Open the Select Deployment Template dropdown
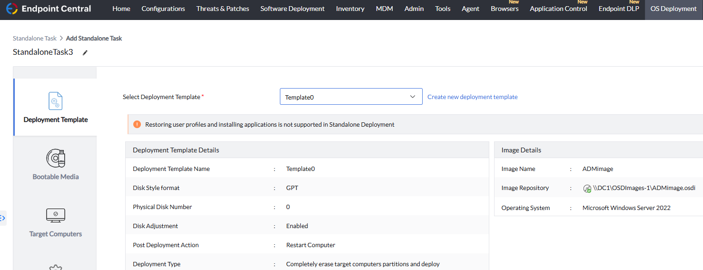The height and width of the screenshot is (270, 703). point(351,97)
